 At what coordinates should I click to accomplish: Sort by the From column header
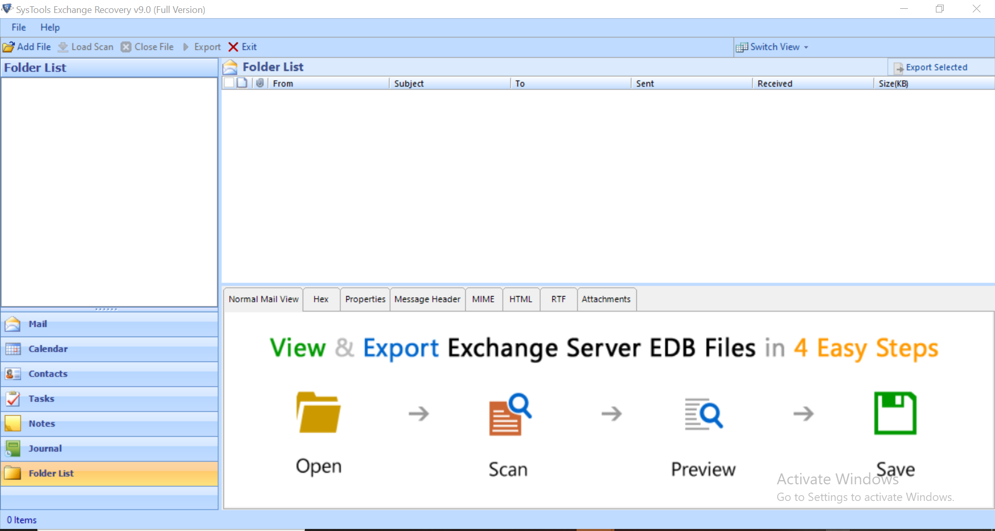(x=328, y=83)
